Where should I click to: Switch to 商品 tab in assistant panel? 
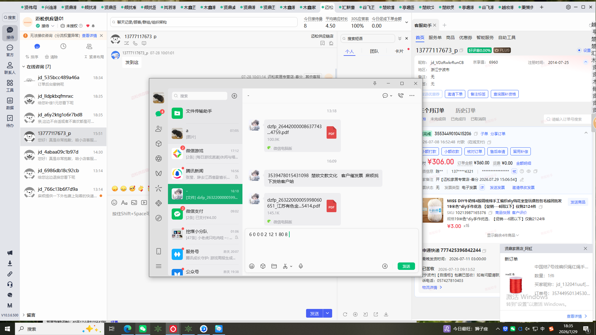[x=450, y=38]
